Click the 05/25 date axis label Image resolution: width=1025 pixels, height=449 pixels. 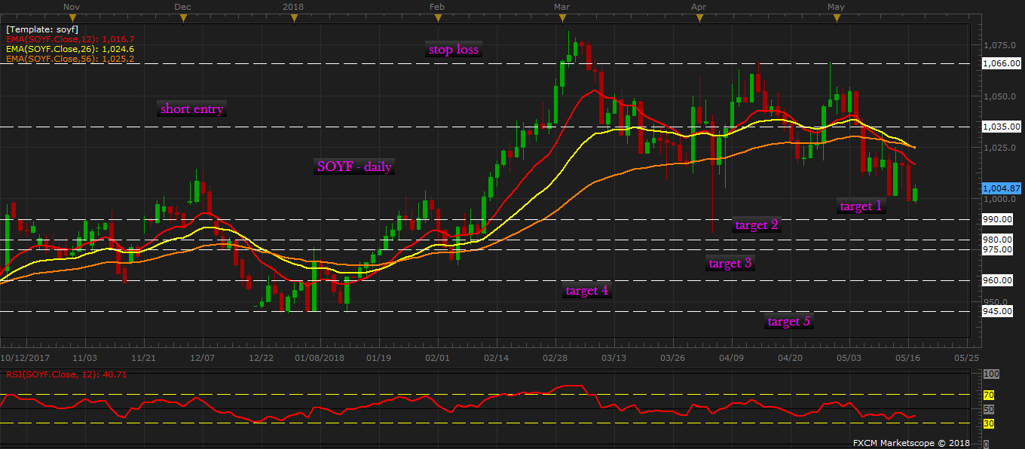[x=966, y=358]
